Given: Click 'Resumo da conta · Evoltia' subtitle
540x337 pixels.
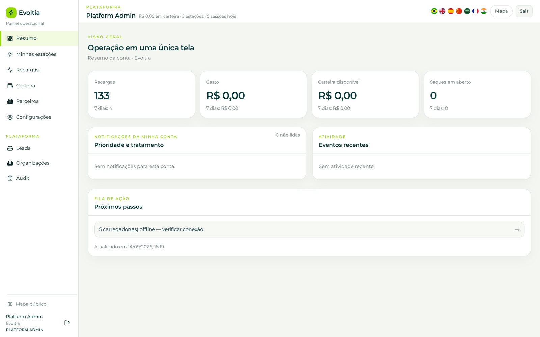Looking at the screenshot, I should [x=119, y=58].
